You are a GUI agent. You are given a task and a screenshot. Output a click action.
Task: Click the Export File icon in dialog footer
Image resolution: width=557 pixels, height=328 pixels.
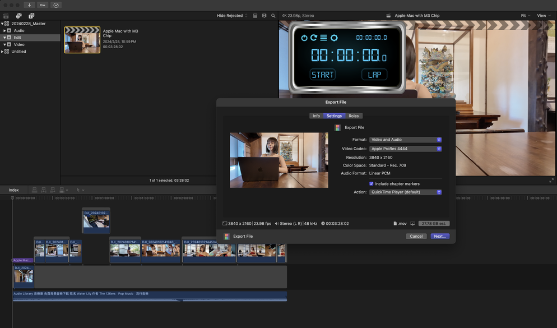(226, 236)
